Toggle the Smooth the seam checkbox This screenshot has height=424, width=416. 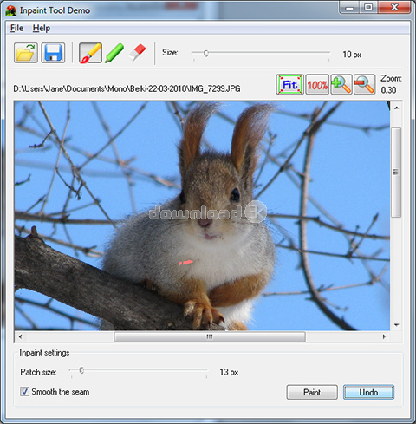tap(24, 392)
